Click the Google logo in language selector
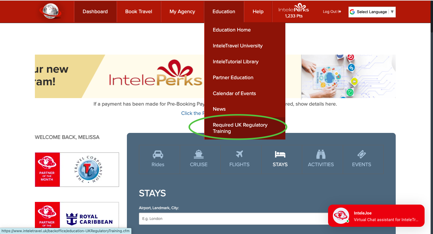 pyautogui.click(x=352, y=12)
